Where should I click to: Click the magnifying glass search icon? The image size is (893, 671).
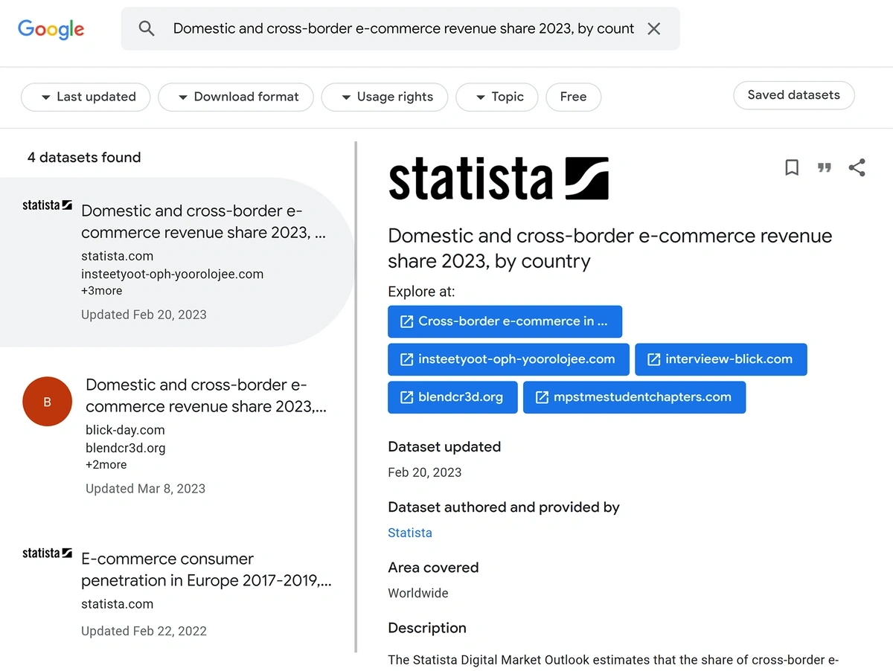147,29
